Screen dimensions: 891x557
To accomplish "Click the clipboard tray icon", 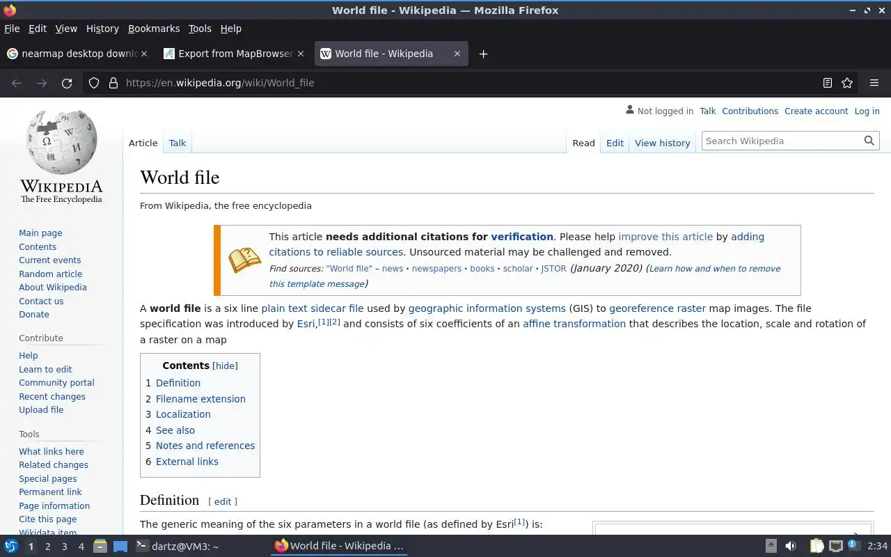I will coord(817,546).
